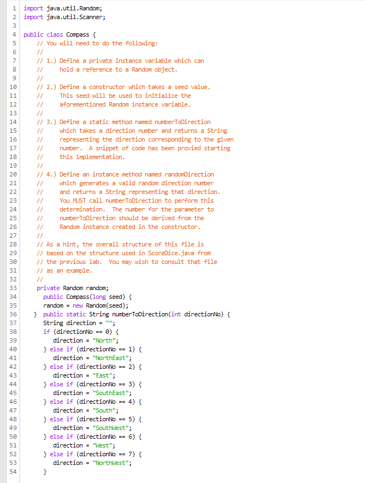Click the "South" string assignment line
This screenshot has width=365, height=483.
coord(86,410)
